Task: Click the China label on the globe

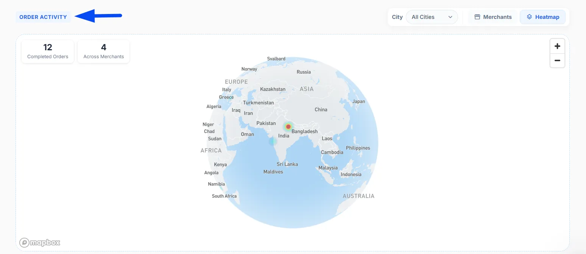Action: pyautogui.click(x=321, y=110)
